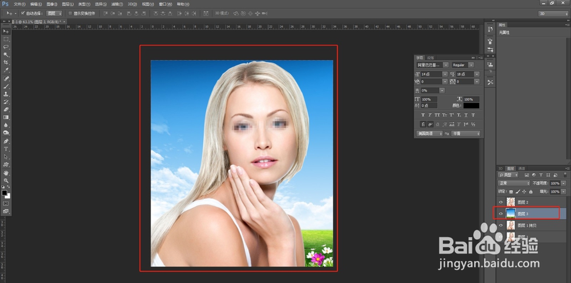Viewport: 571px width, 283px height.
Task: Select the Rectangular Marquee tool
Action: (6, 39)
